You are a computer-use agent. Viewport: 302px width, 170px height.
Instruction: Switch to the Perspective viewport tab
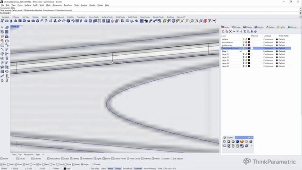click(28, 154)
